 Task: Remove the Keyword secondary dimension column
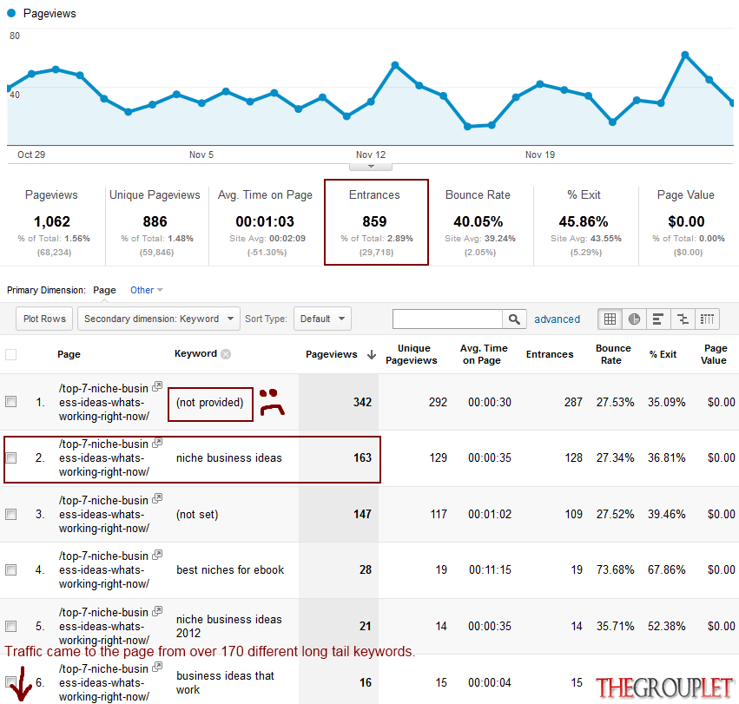227,354
